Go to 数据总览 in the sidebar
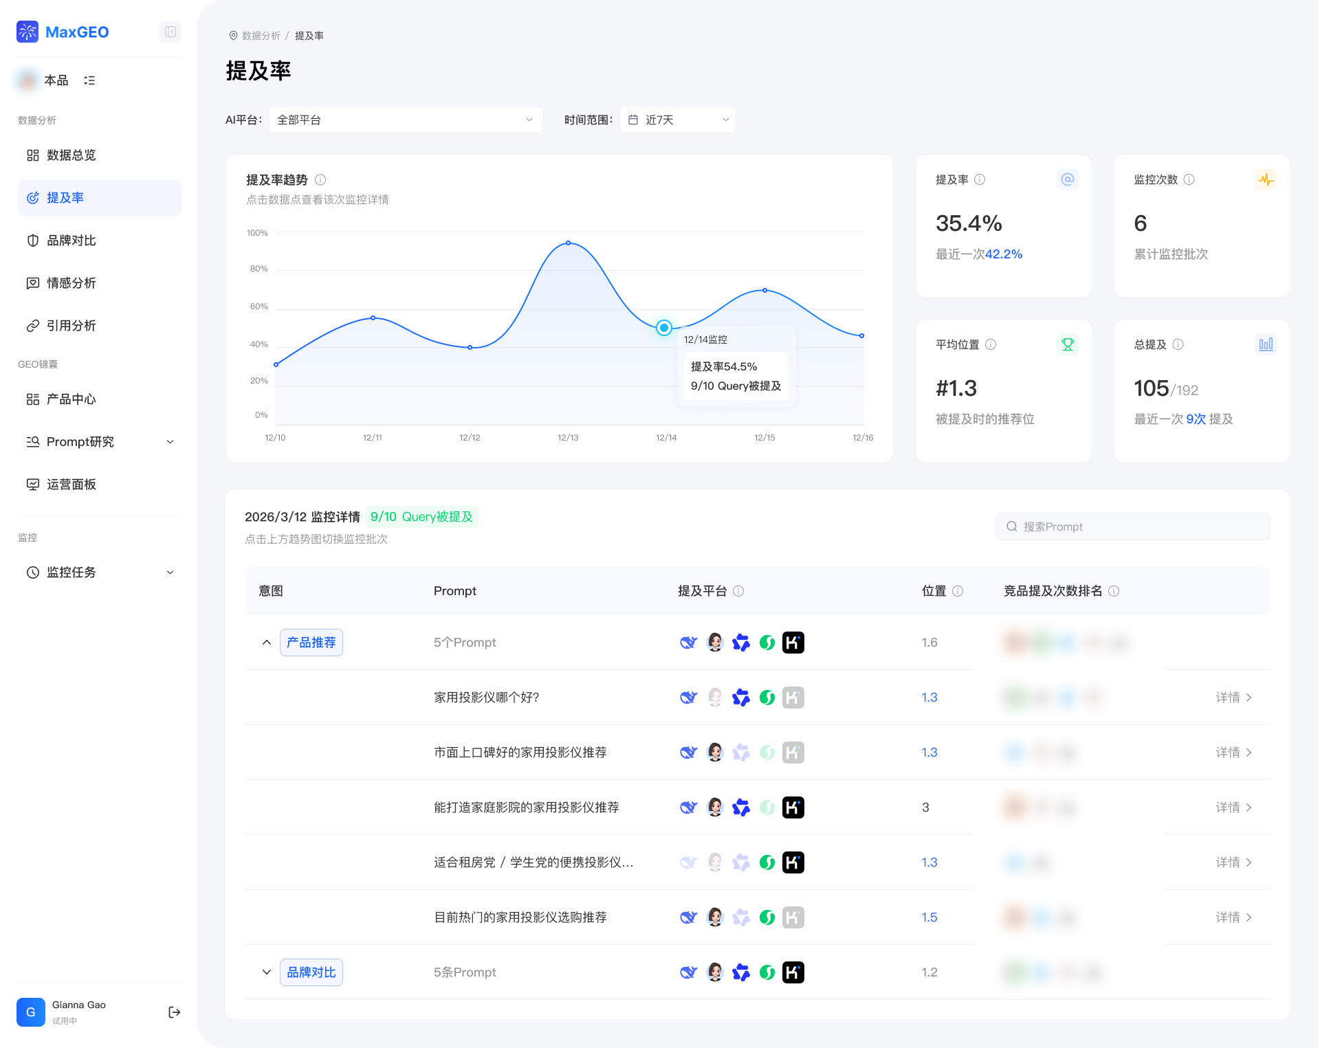The image size is (1320, 1048). click(71, 155)
